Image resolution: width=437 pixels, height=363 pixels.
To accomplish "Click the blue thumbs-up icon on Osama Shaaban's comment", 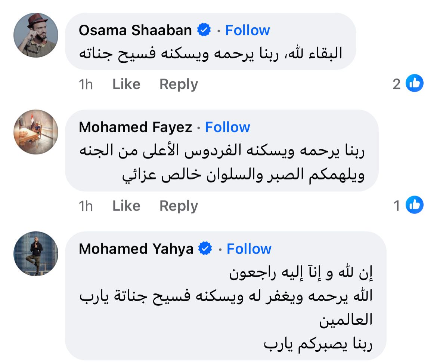I will [414, 83].
